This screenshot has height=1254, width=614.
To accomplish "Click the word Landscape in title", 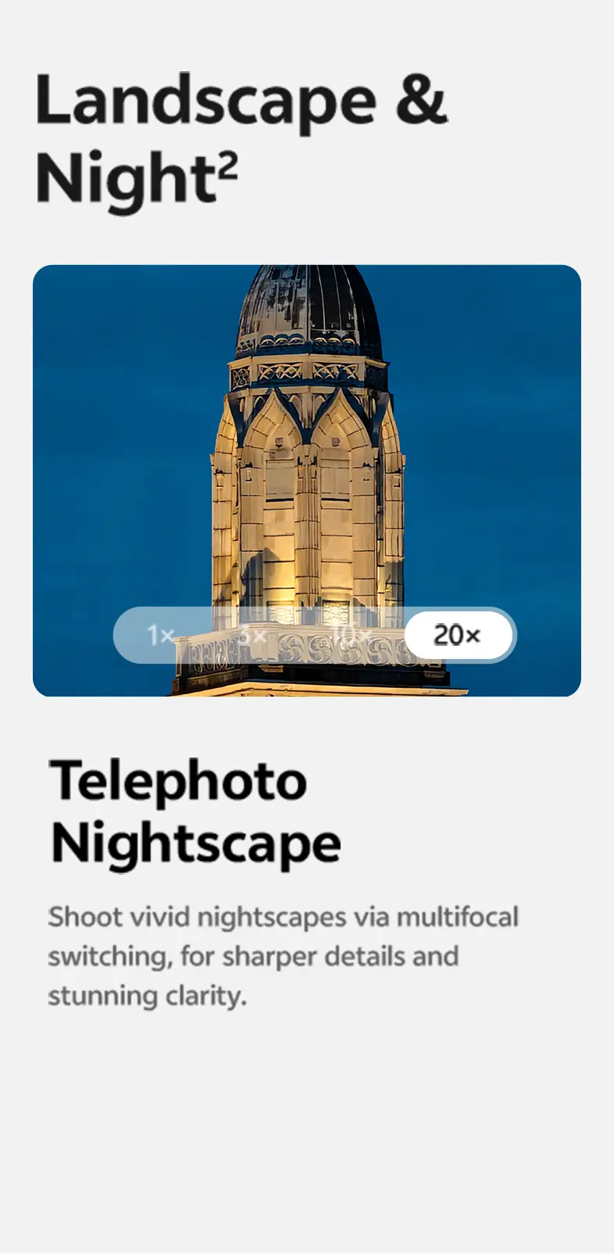I will point(206,102).
